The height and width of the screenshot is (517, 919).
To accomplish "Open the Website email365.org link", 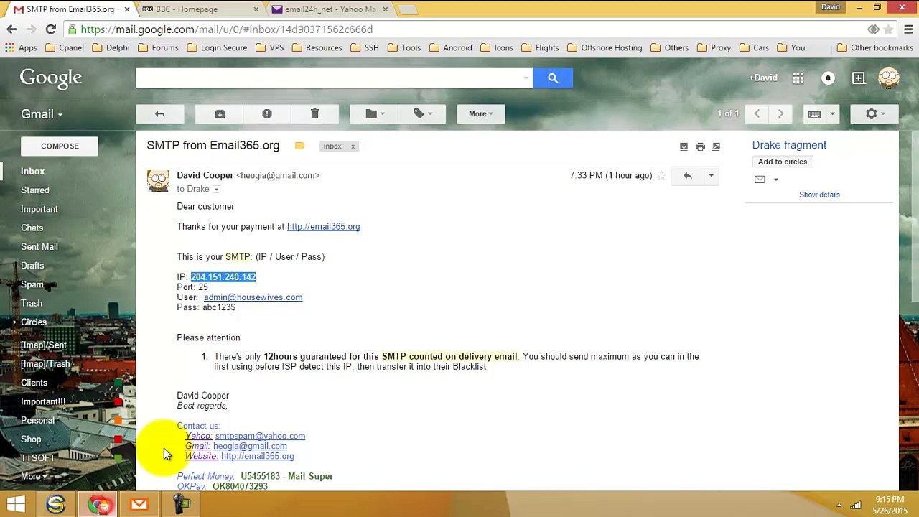I will click(x=257, y=456).
